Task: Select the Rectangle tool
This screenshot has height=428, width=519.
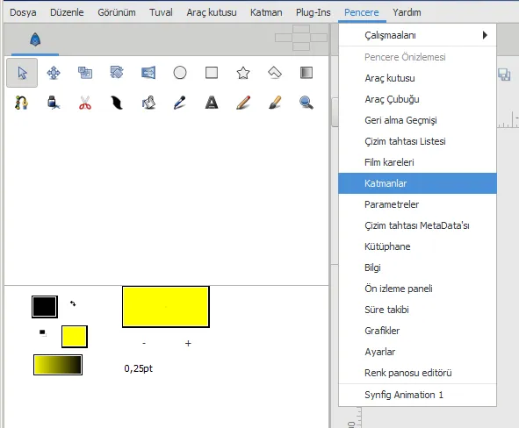Action: (212, 73)
